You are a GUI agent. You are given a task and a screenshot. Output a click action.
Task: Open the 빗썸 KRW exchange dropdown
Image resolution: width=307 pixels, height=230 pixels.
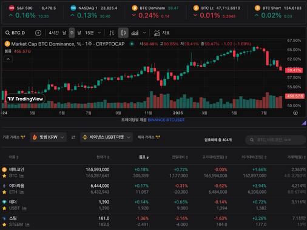pyautogui.click(x=48, y=137)
